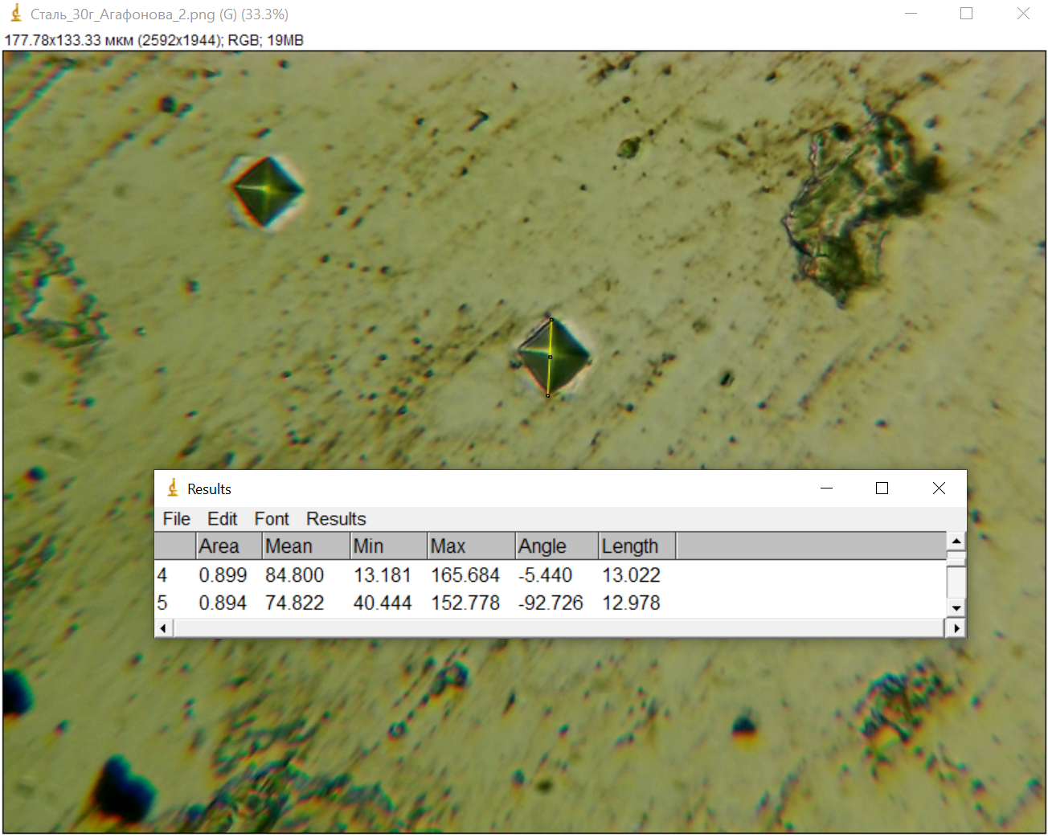Viewport: 1048px width, 838px height.
Task: Minimize the Results window
Action: point(826,488)
